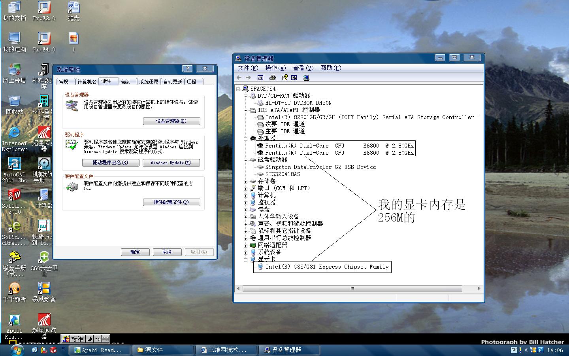Launch Internet Explorer from the desktop
The width and height of the screenshot is (569, 356).
coord(14,139)
